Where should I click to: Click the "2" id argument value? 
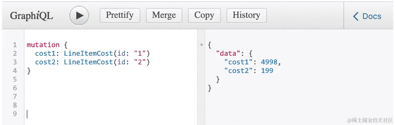140,62
